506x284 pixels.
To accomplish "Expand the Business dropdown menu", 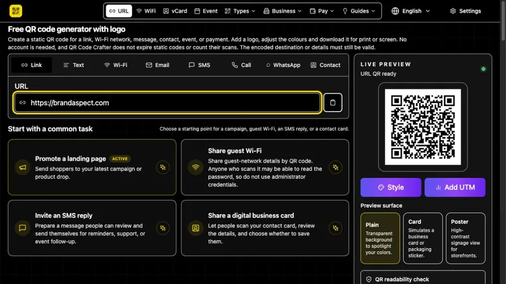I will pos(282,11).
